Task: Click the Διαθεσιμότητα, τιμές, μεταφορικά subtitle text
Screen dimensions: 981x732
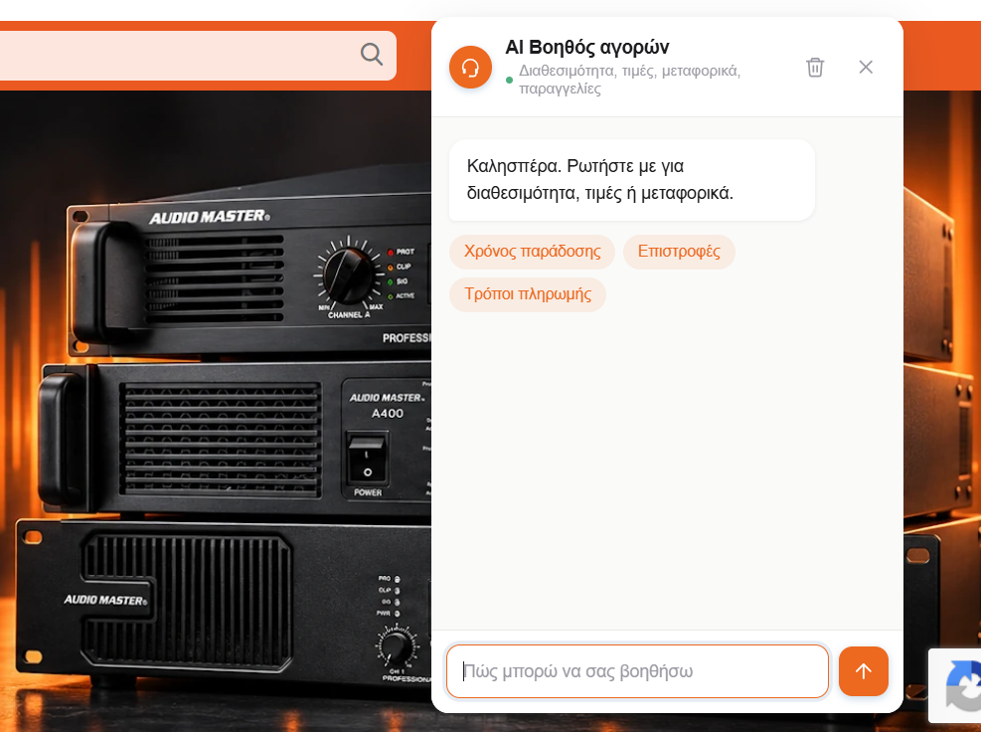Action: click(629, 80)
